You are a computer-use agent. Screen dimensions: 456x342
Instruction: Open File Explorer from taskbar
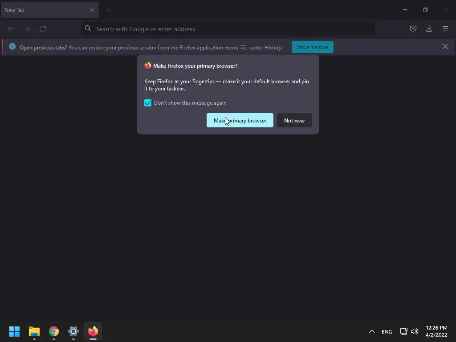pyautogui.click(x=34, y=331)
